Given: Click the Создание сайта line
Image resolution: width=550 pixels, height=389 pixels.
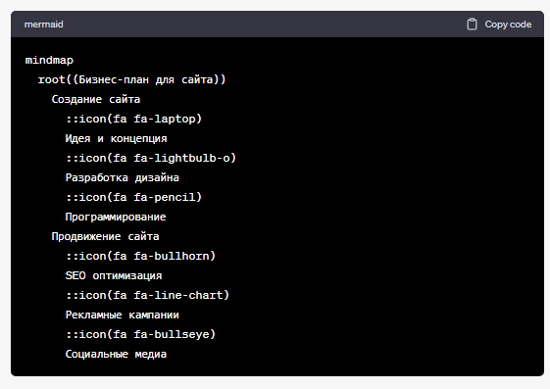Looking at the screenshot, I should pyautogui.click(x=96, y=99).
